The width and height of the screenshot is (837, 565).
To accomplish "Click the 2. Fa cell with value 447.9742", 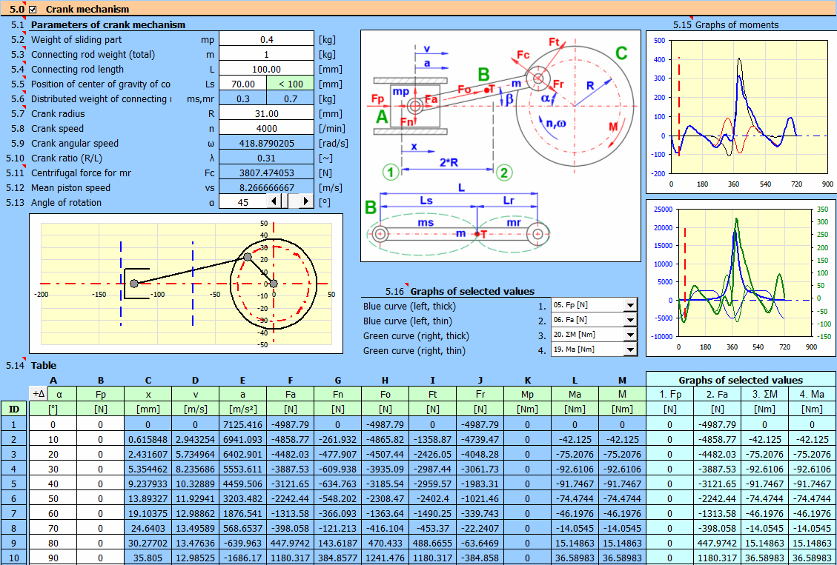I will click(718, 544).
